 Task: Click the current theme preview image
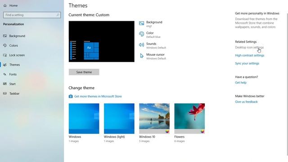pos(102,41)
